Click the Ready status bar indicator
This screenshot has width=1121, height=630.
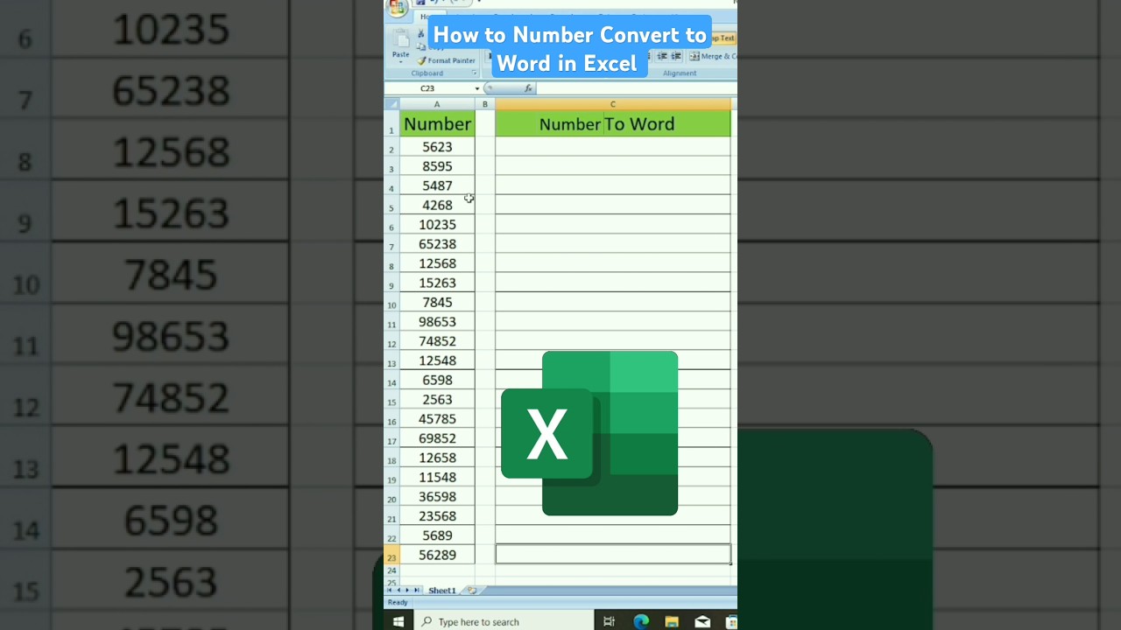click(x=398, y=602)
